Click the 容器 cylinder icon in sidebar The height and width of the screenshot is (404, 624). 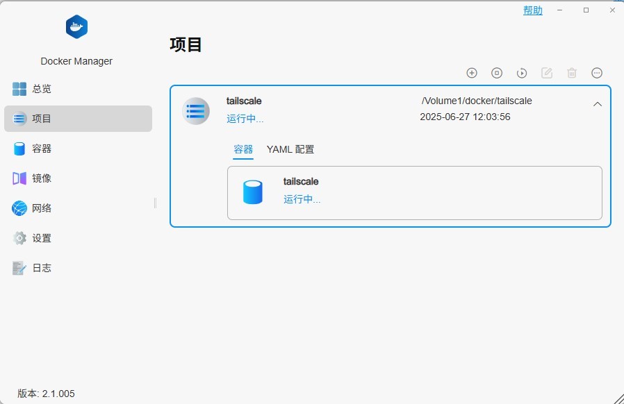(19, 149)
